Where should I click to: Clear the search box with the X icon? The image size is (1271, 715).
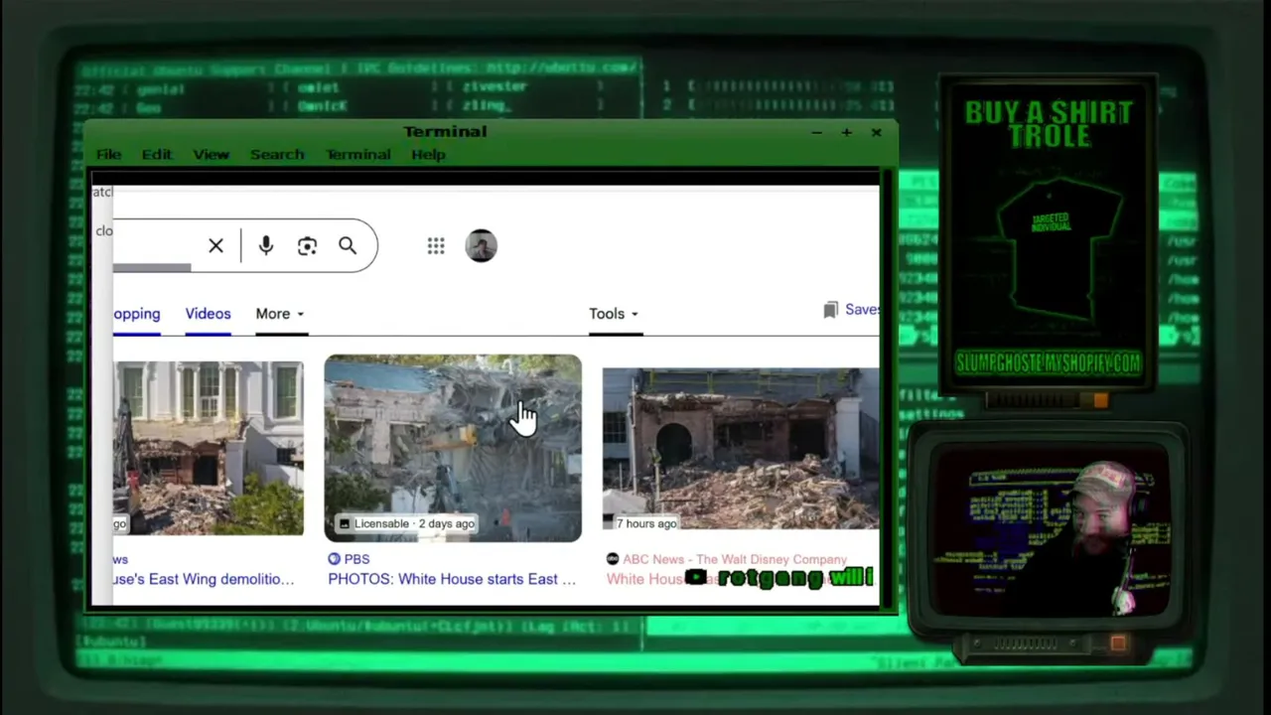215,246
